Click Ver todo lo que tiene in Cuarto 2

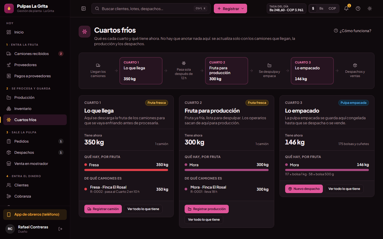[x=204, y=220]
